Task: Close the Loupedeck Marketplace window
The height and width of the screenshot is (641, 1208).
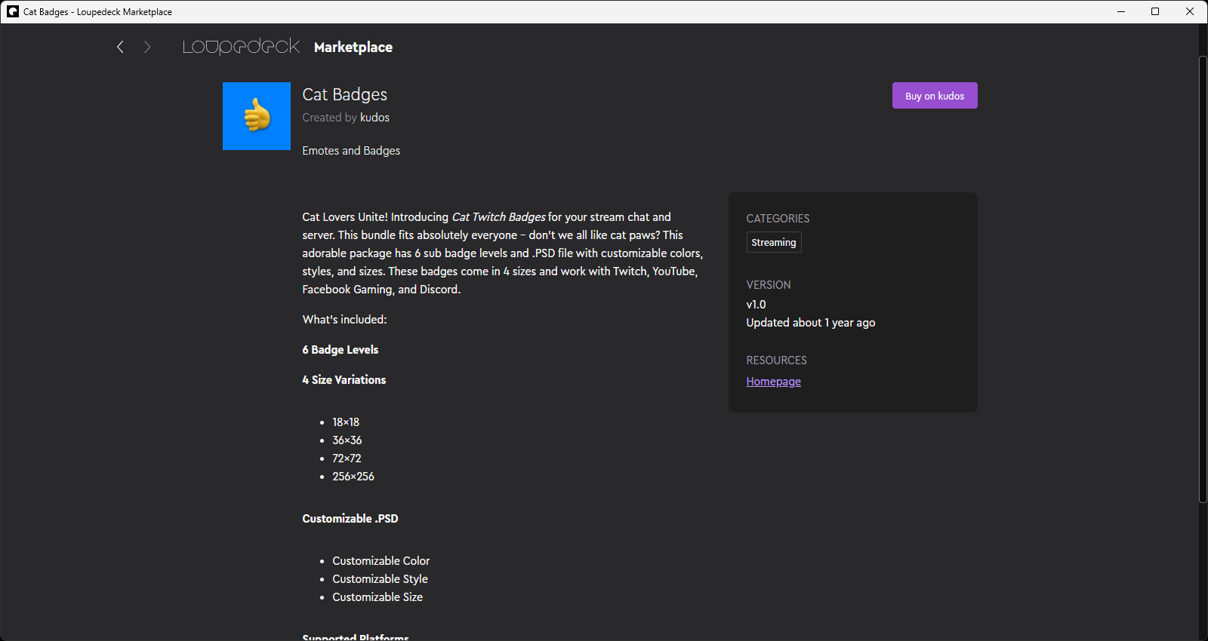Action: coord(1190,11)
